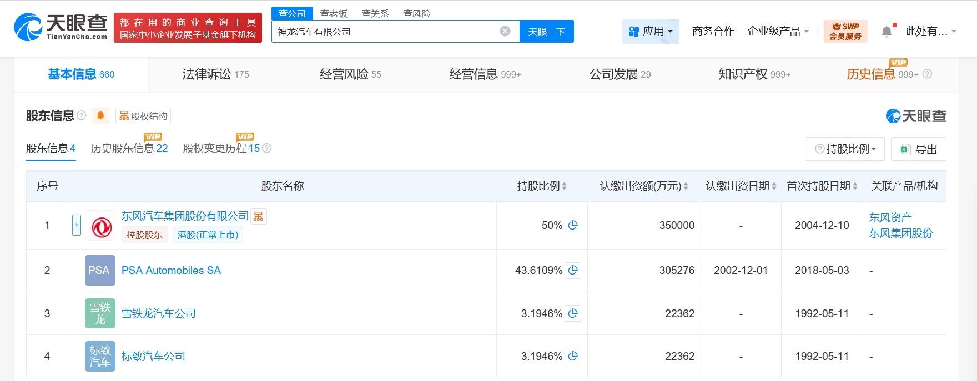Clear the search box text

click(x=505, y=31)
